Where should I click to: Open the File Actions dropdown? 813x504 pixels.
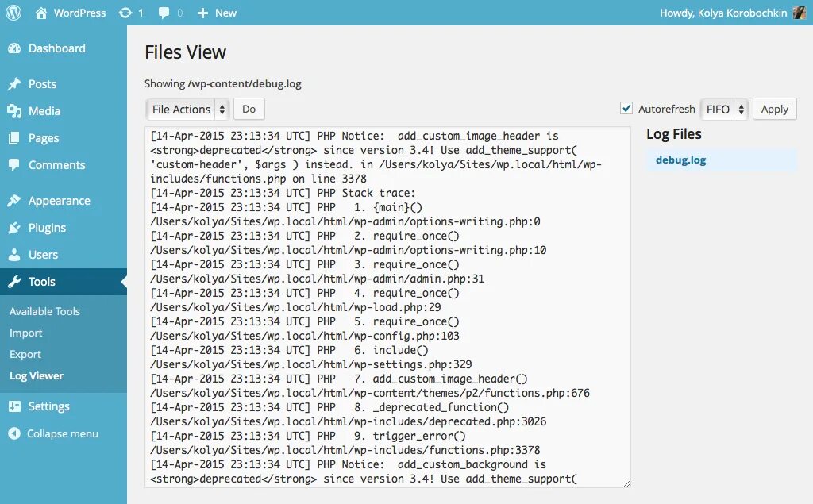click(187, 110)
